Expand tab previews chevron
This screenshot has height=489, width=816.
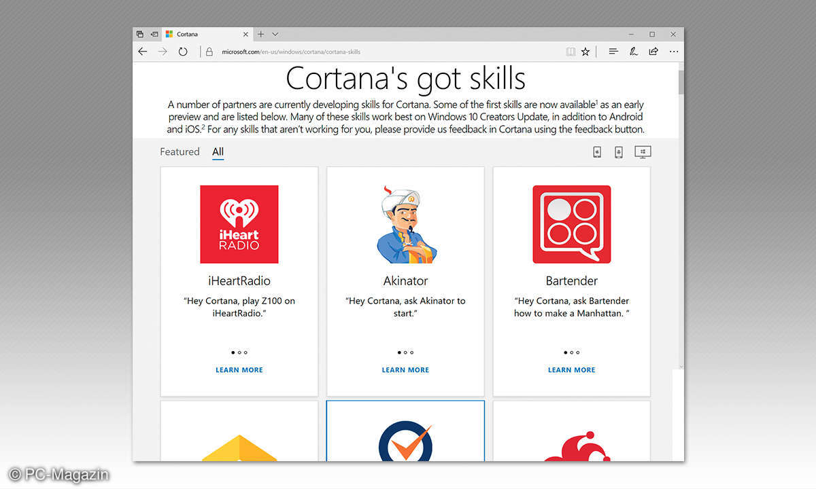275,34
